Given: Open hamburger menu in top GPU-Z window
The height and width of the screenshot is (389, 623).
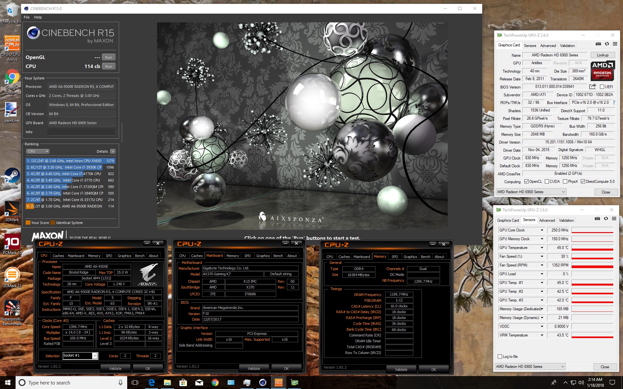Looking at the screenshot, I should pos(615,44).
